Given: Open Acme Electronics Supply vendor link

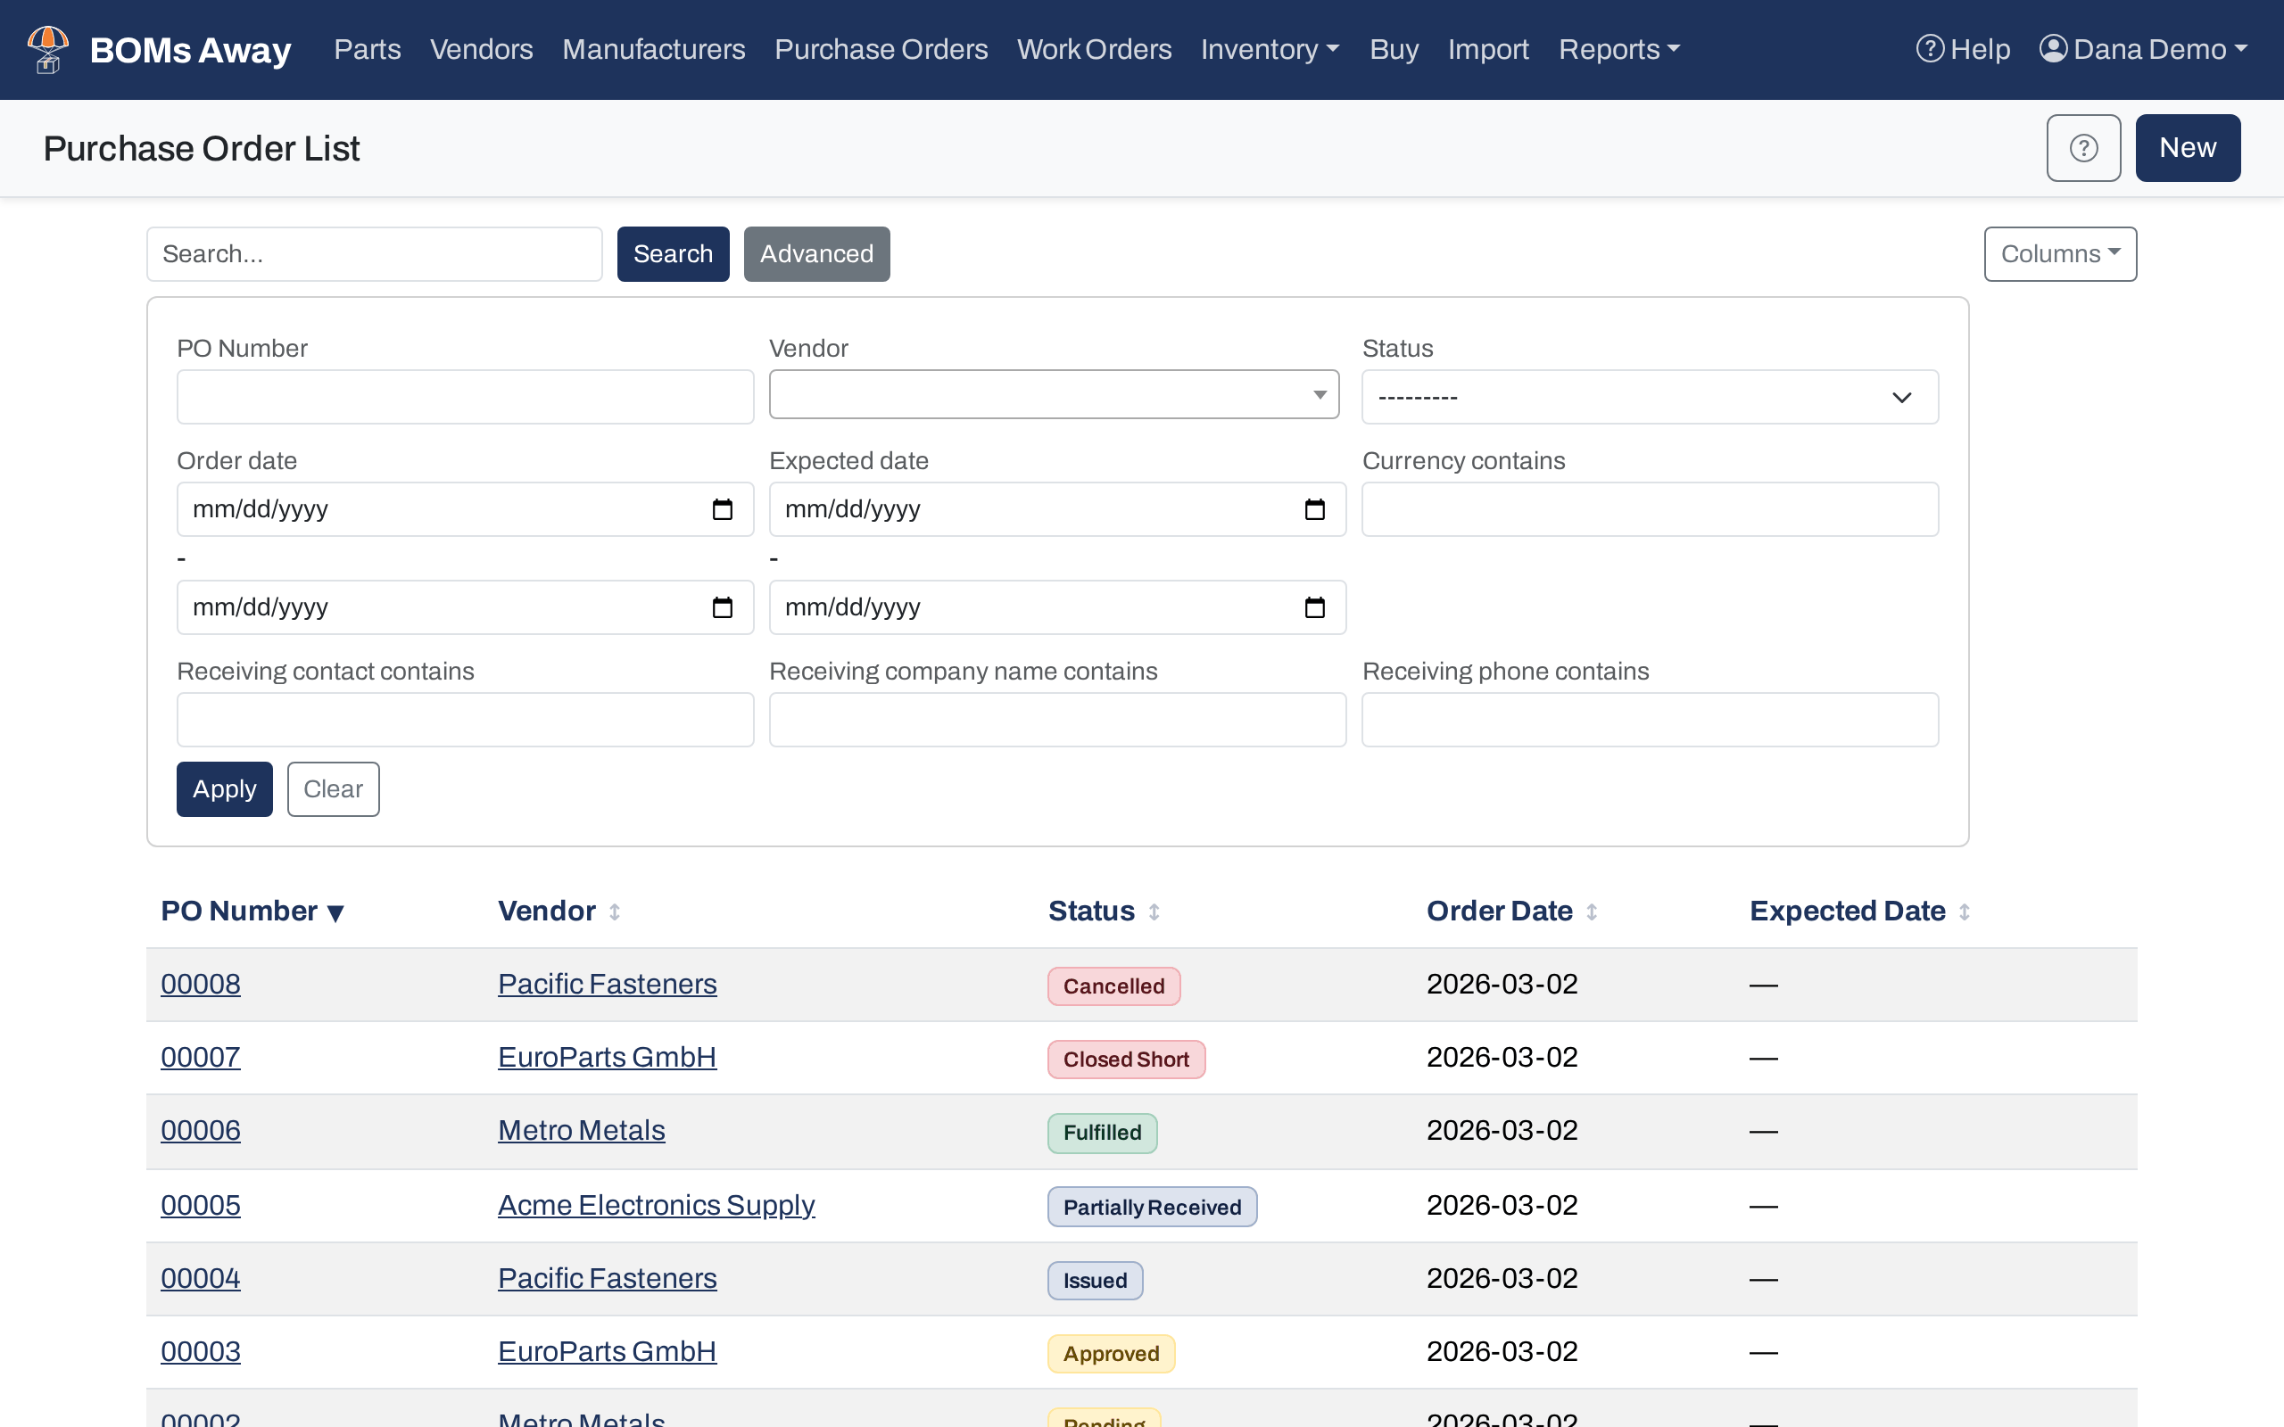Looking at the screenshot, I should point(656,1205).
